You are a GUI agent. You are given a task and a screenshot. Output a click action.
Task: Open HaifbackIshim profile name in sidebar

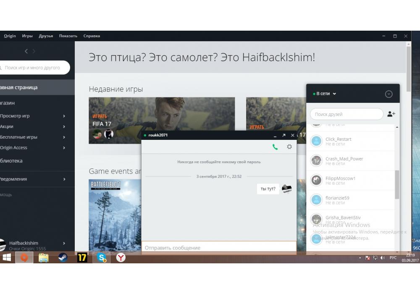tap(24, 243)
